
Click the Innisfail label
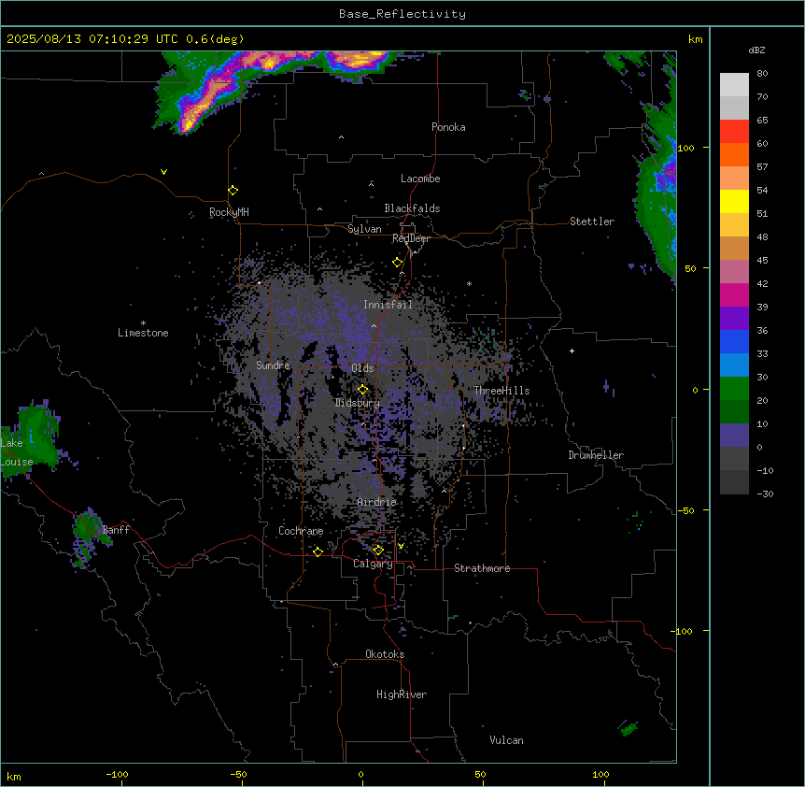(x=388, y=305)
